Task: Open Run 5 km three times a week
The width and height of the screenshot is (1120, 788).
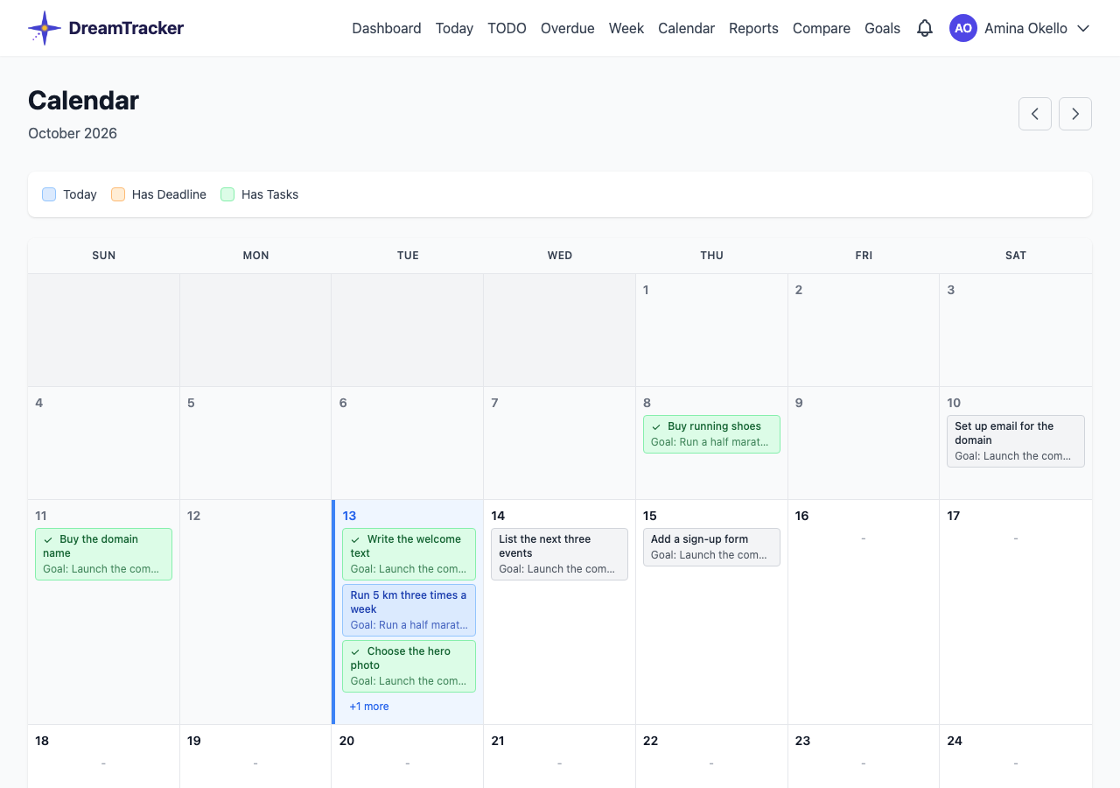Action: pyautogui.click(x=409, y=610)
